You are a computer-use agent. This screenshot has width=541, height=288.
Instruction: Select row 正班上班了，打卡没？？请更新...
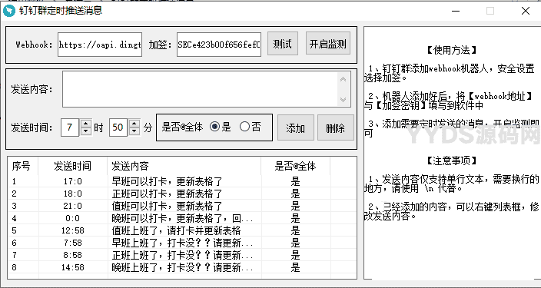point(182,255)
